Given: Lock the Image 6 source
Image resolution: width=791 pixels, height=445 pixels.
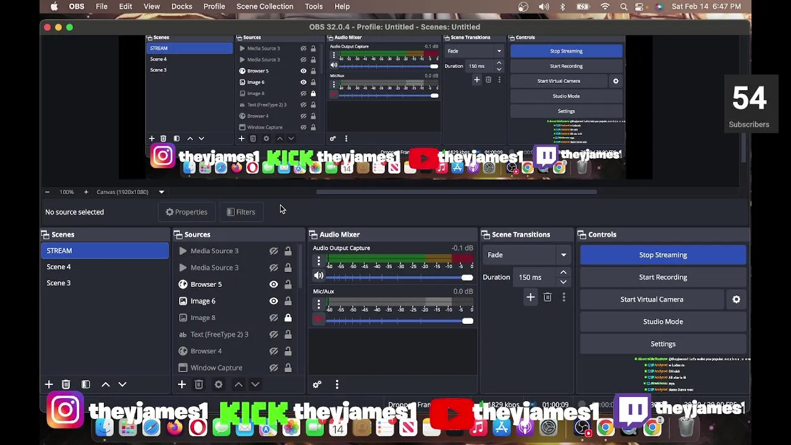Looking at the screenshot, I should click(x=288, y=301).
